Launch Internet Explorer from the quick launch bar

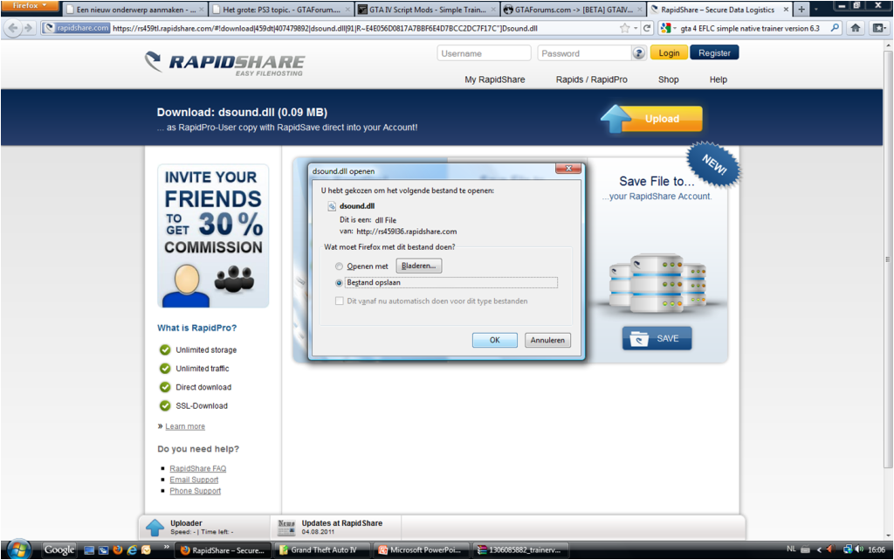coord(132,550)
